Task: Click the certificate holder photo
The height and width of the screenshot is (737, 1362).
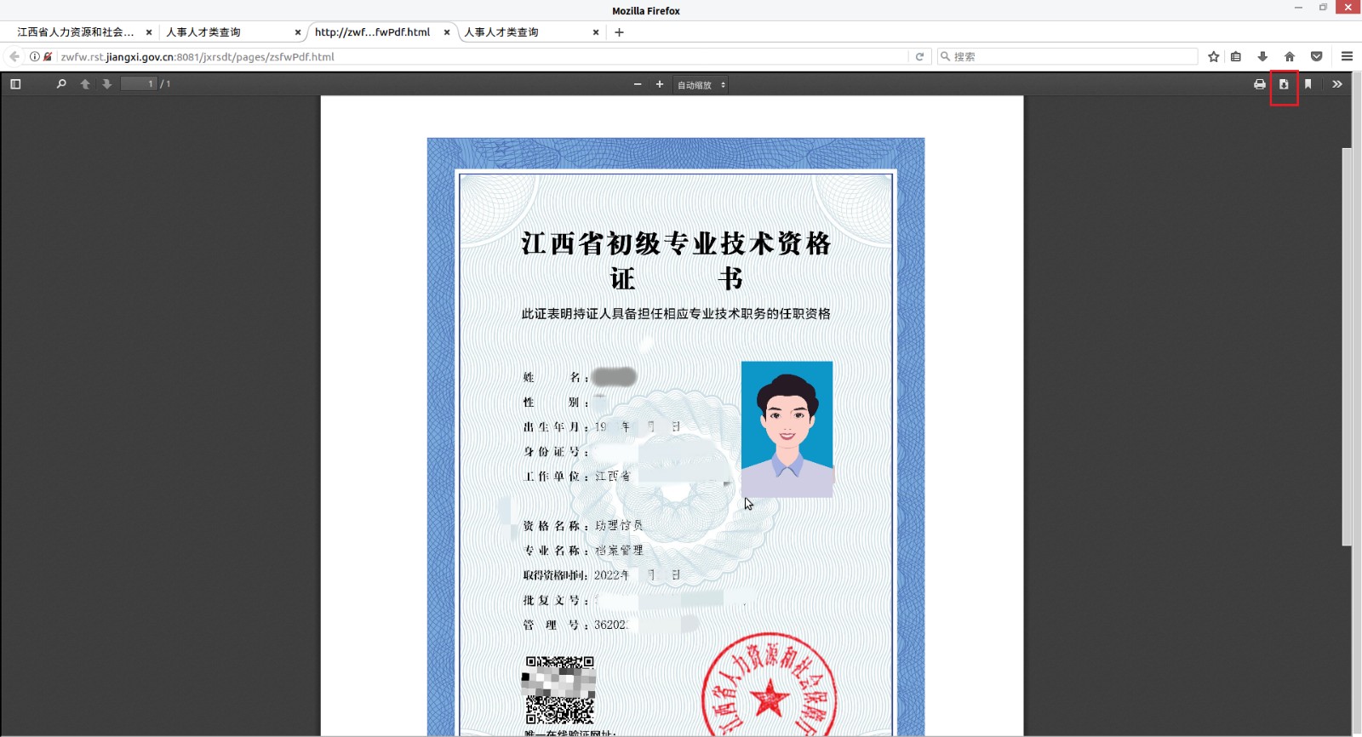Action: pyautogui.click(x=787, y=429)
